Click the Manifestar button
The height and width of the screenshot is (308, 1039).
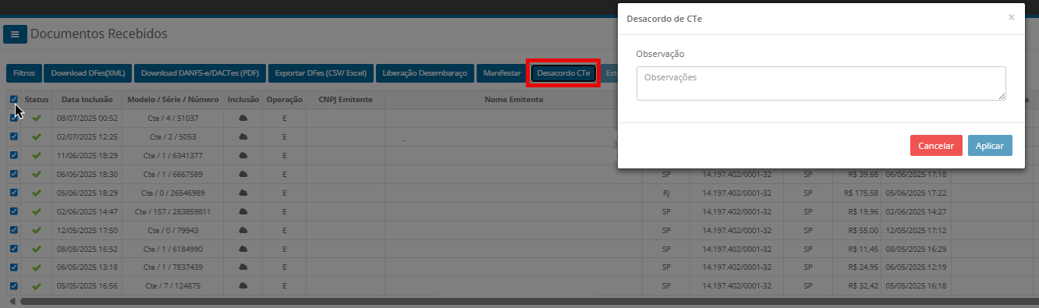coord(502,73)
